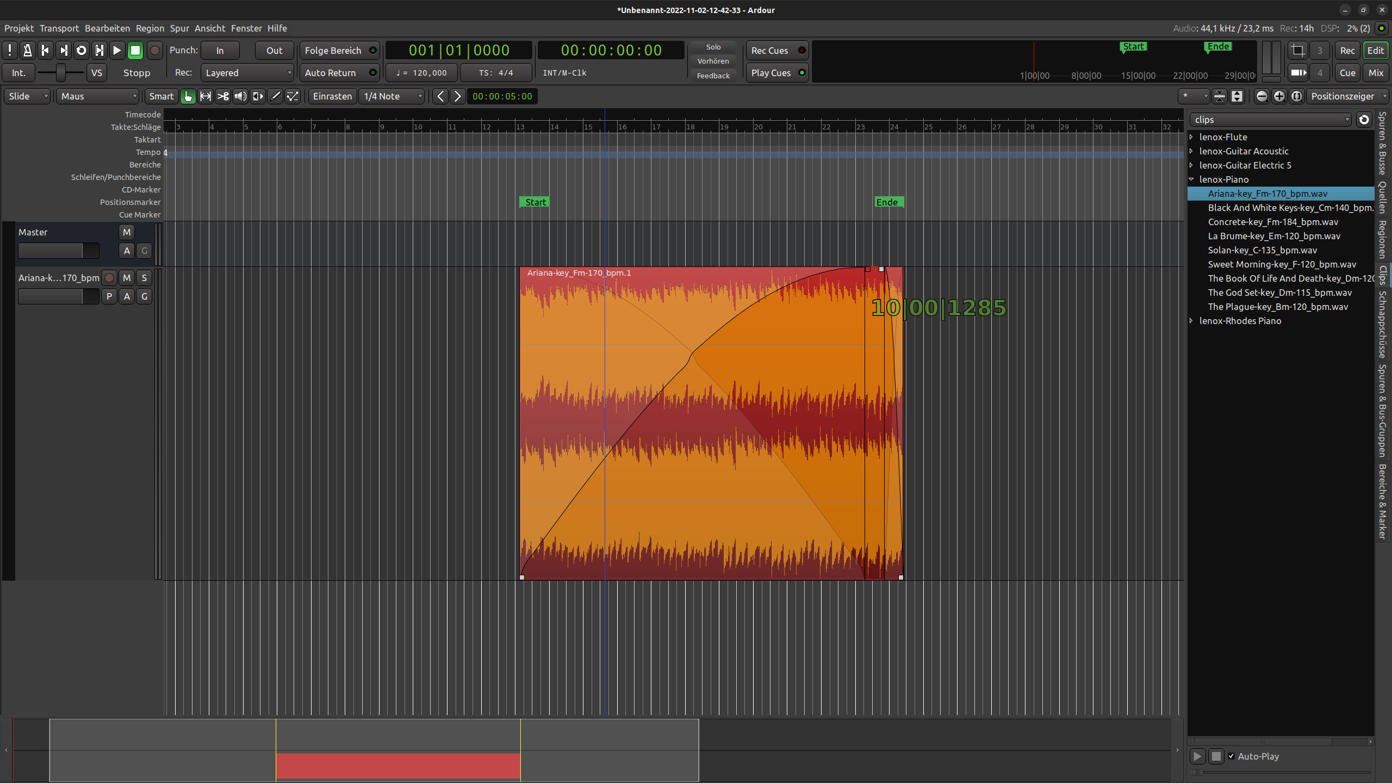Image resolution: width=1392 pixels, height=783 pixels.
Task: Open the Transport menu
Action: coord(59,28)
